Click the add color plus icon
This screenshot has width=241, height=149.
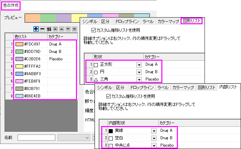(36, 29)
